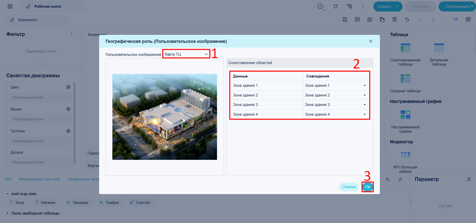Click the Отмена button
The height and width of the screenshot is (223, 476).
(349, 187)
